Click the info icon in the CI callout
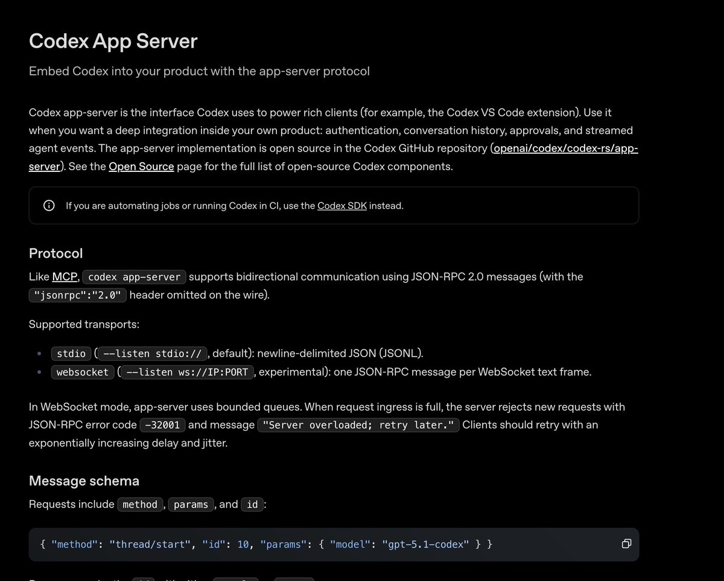The image size is (724, 581). click(x=49, y=206)
